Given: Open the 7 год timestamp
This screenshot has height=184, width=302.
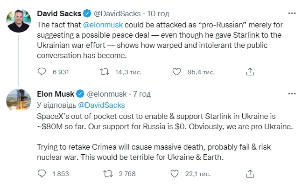Looking at the screenshot, I should tap(142, 94).
